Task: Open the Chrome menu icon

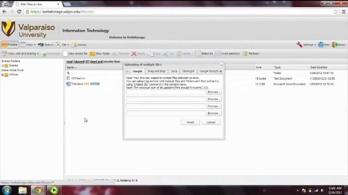Action: (x=344, y=11)
